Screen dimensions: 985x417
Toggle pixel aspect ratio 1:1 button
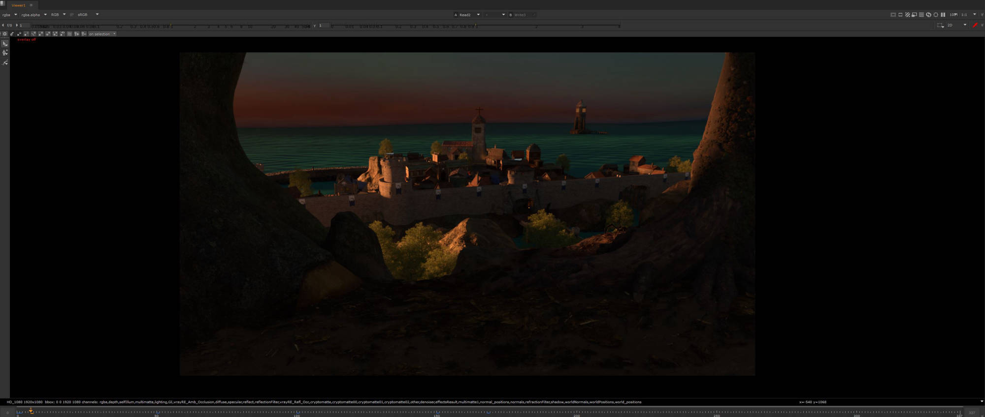pyautogui.click(x=964, y=15)
